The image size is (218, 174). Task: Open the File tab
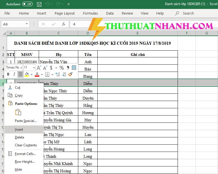tap(7, 13)
